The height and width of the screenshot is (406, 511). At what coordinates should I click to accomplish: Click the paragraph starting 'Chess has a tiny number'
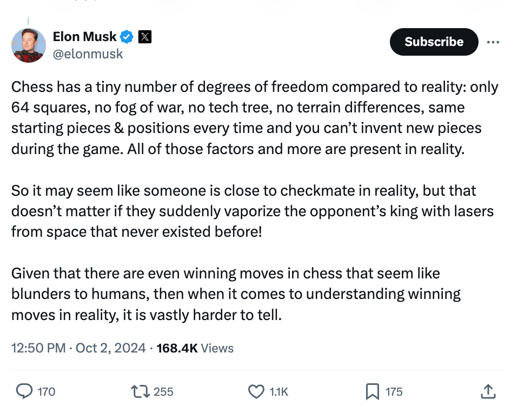coord(254,118)
